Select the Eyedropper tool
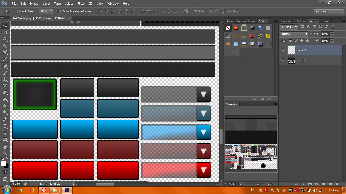 coord(5,59)
